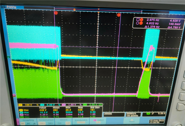Click delta voltage value Δ4.780 V
Image resolution: width=185 pixels, height=126 pixels.
coord(174,27)
